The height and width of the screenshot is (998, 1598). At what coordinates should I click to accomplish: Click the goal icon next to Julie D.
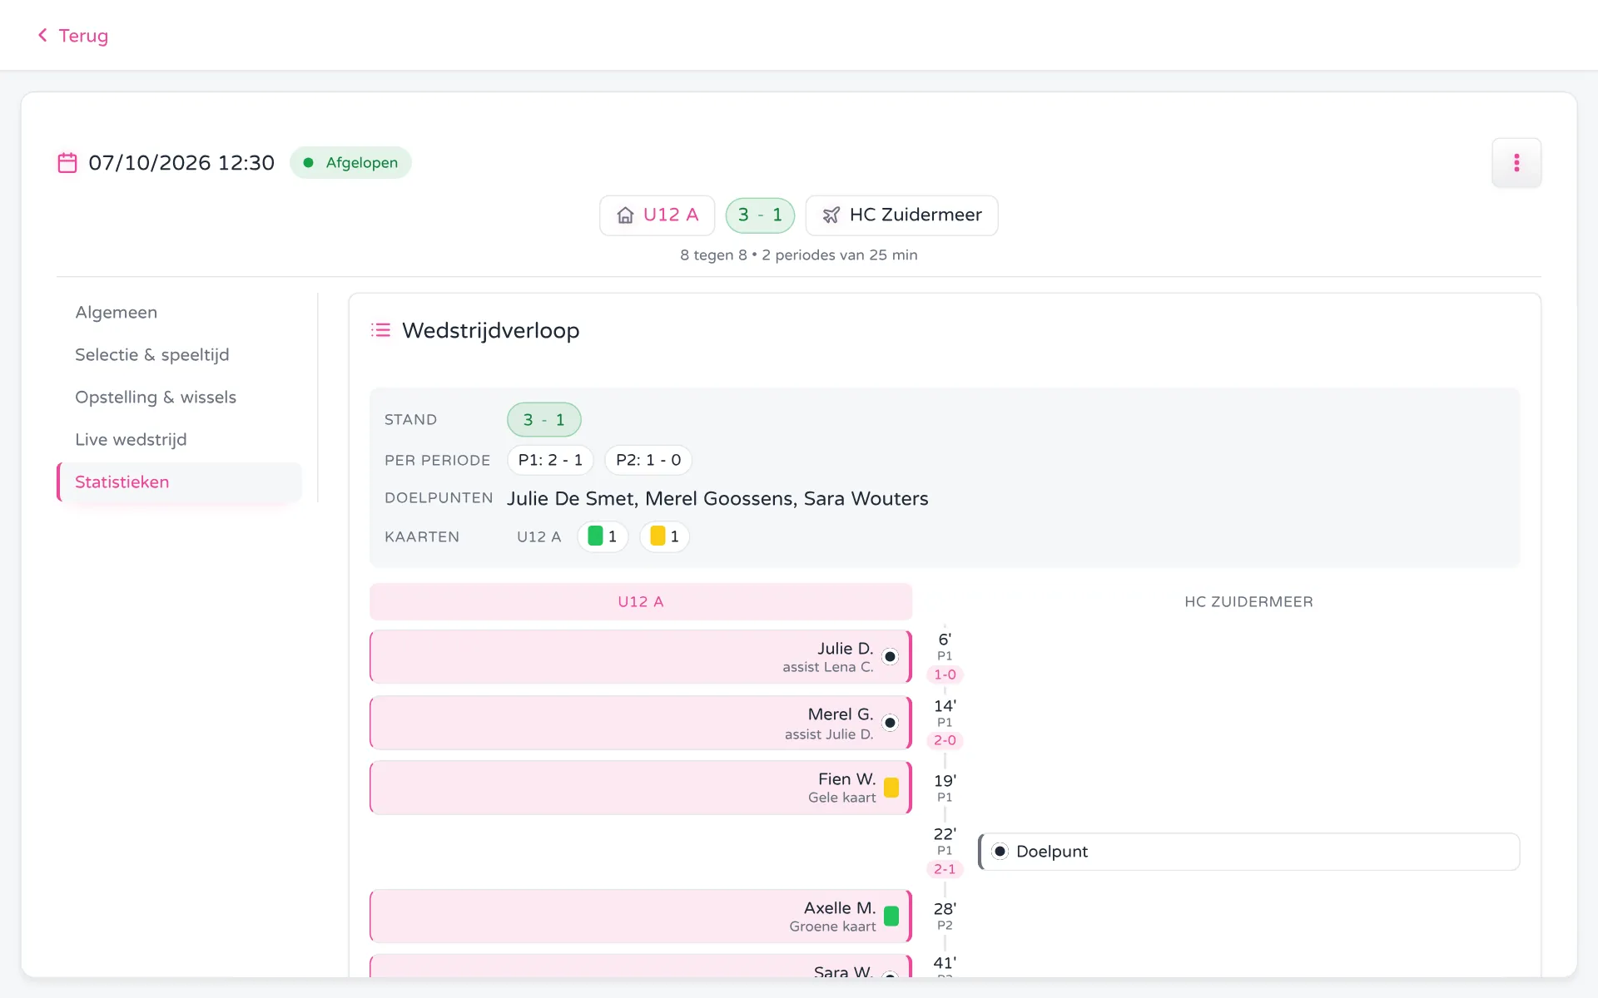click(x=890, y=657)
